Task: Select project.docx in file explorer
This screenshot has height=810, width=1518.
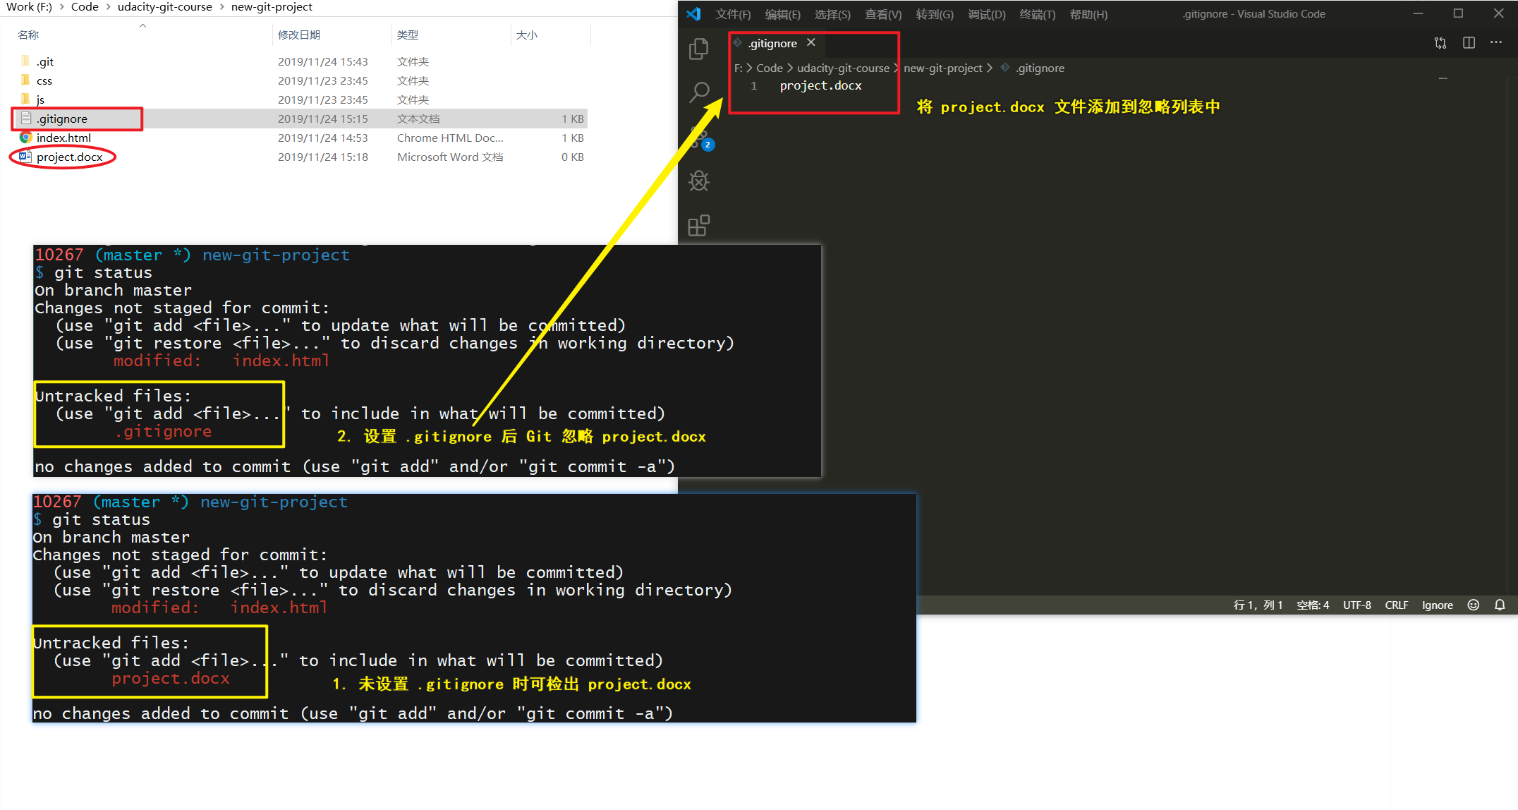Action: pos(69,157)
